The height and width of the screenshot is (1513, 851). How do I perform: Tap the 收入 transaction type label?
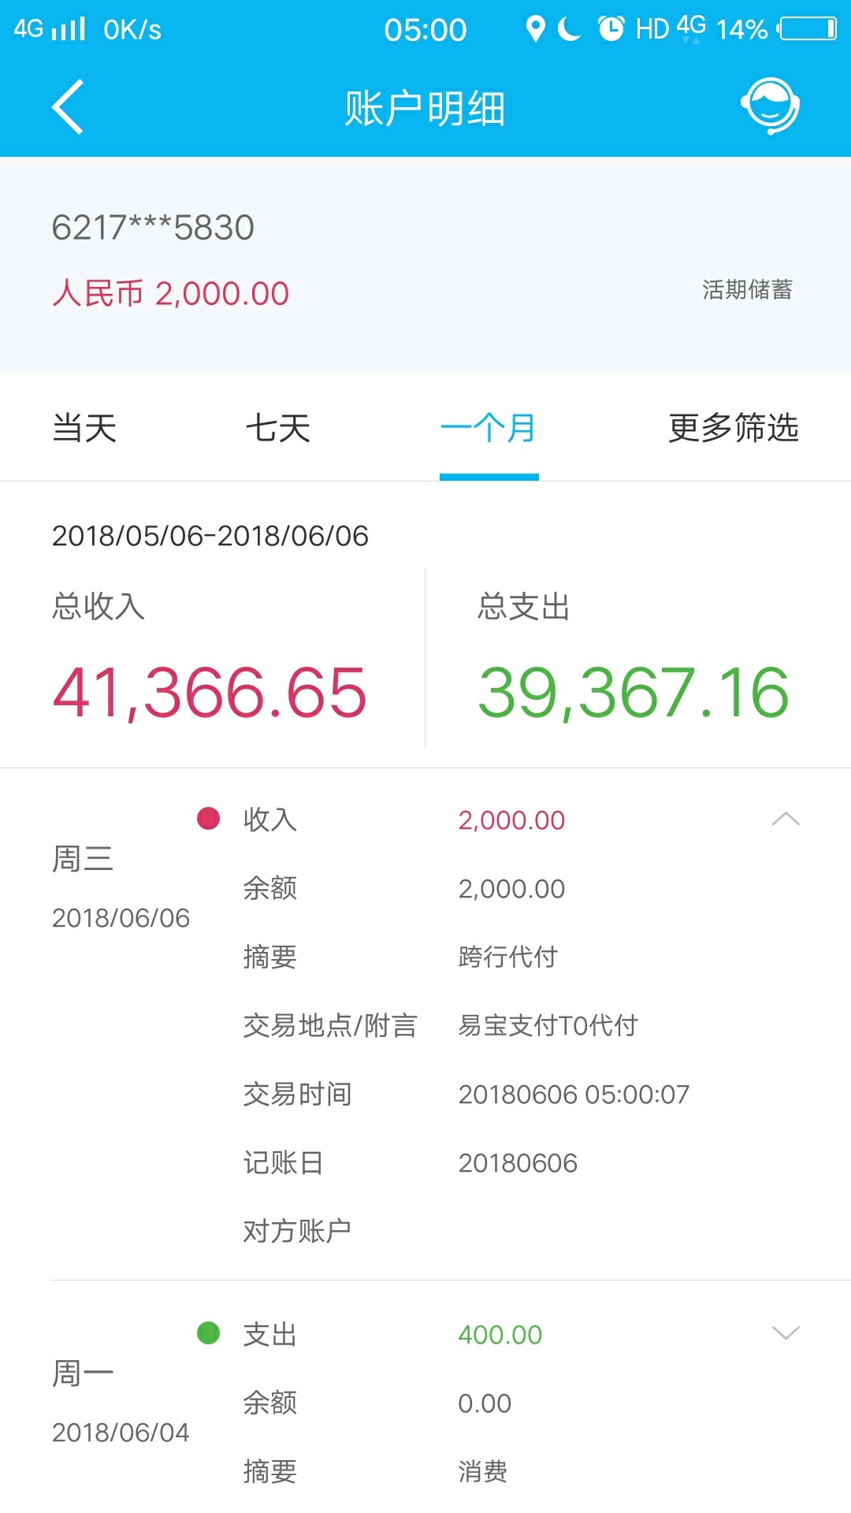coord(270,820)
